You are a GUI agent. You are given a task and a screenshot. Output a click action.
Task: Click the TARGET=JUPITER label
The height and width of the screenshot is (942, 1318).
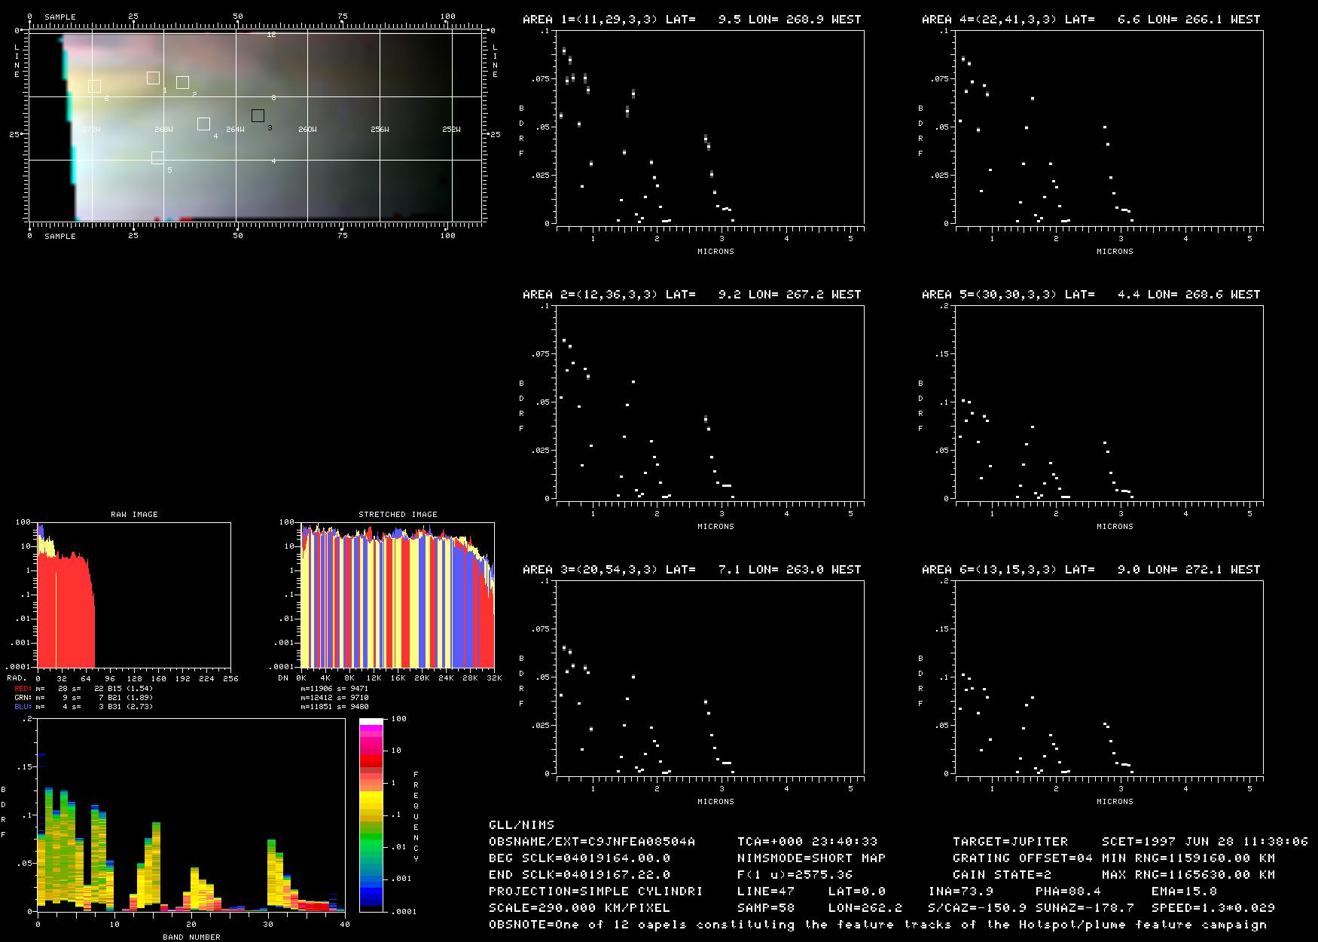tap(1010, 842)
